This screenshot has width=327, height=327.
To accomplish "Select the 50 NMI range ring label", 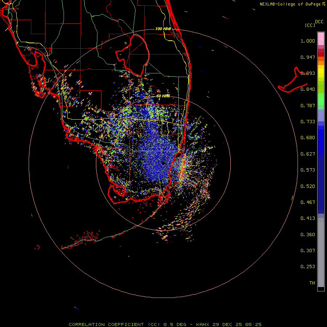I will point(163,96).
